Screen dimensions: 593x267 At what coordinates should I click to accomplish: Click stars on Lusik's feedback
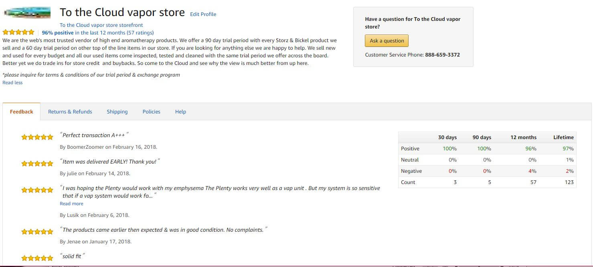pyautogui.click(x=37, y=190)
